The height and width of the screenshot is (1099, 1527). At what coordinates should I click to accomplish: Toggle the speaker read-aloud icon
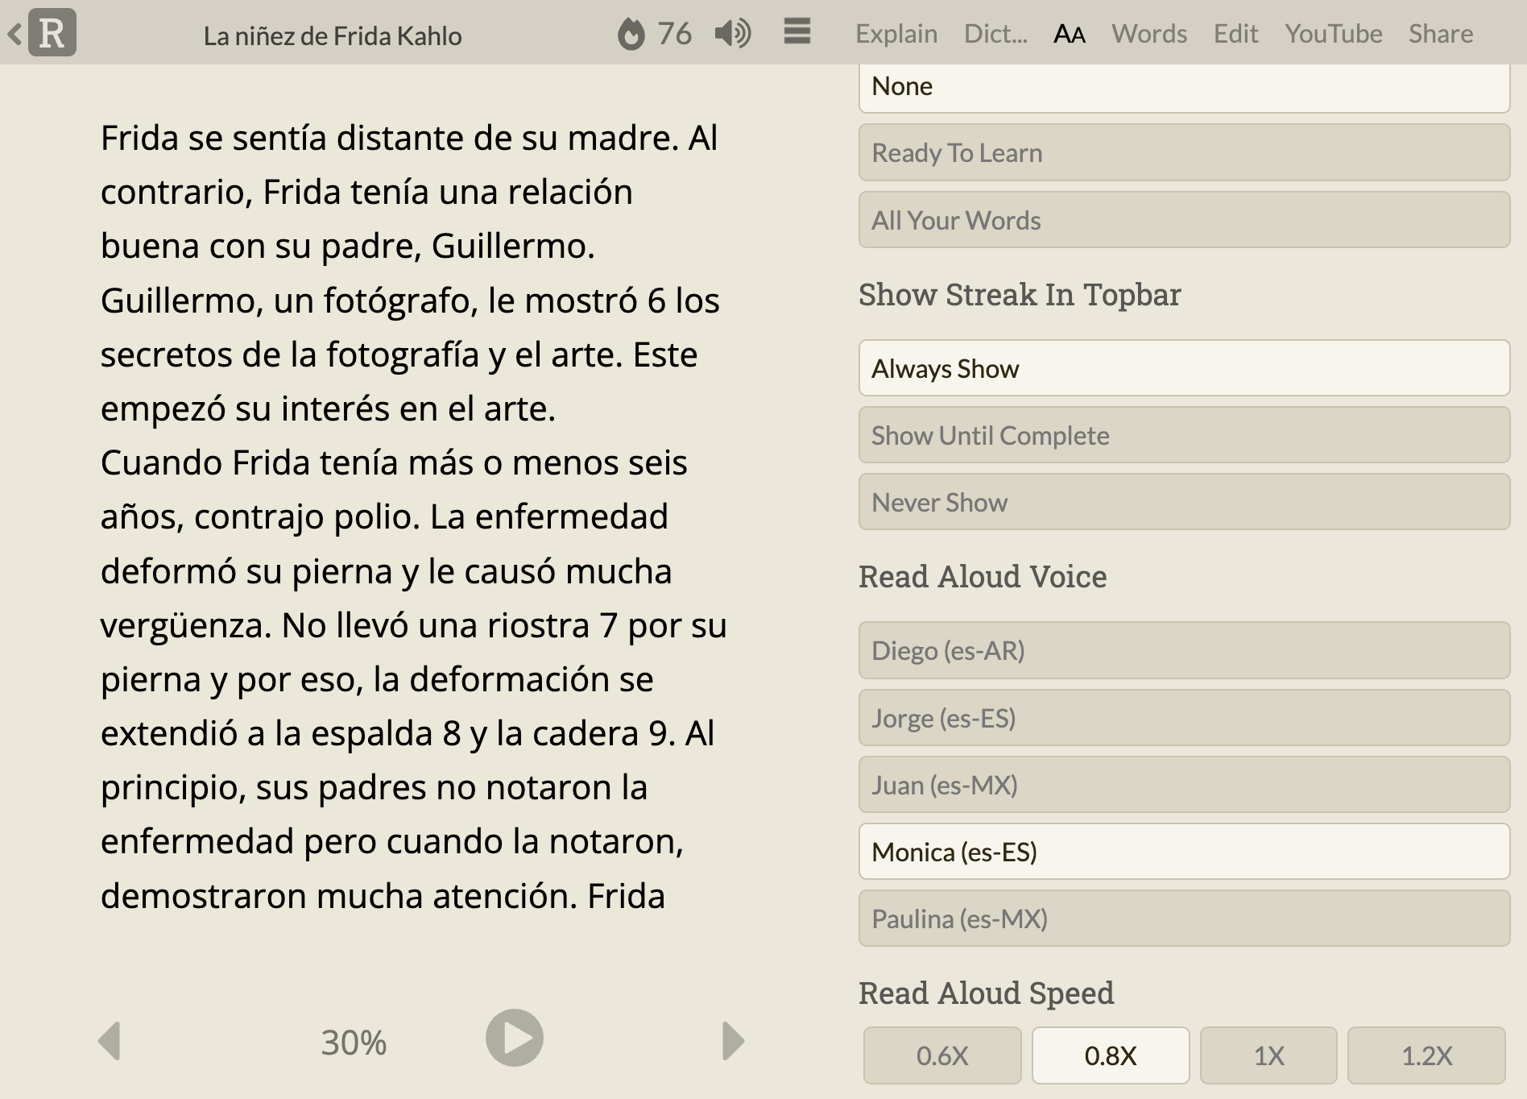pos(732,34)
